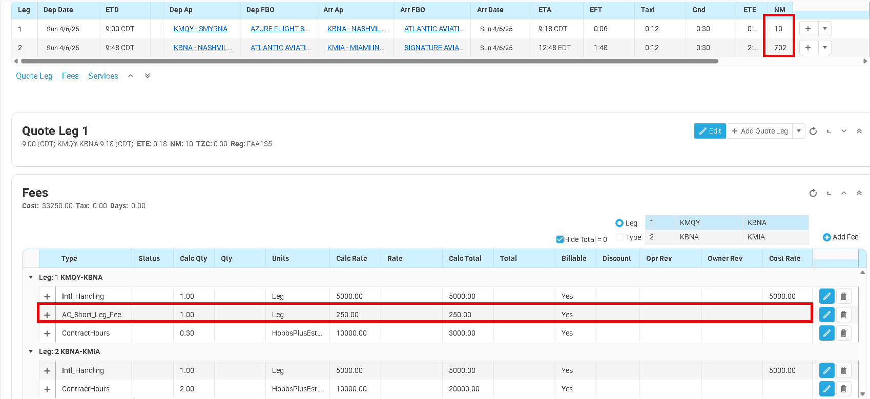Edit Leg 2 ContractHours fee with pencil icon
Viewport: 870px width, 399px height.
coord(826,389)
